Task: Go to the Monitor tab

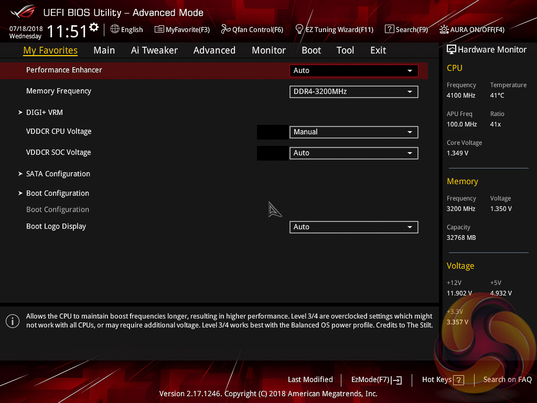Action: [x=268, y=50]
